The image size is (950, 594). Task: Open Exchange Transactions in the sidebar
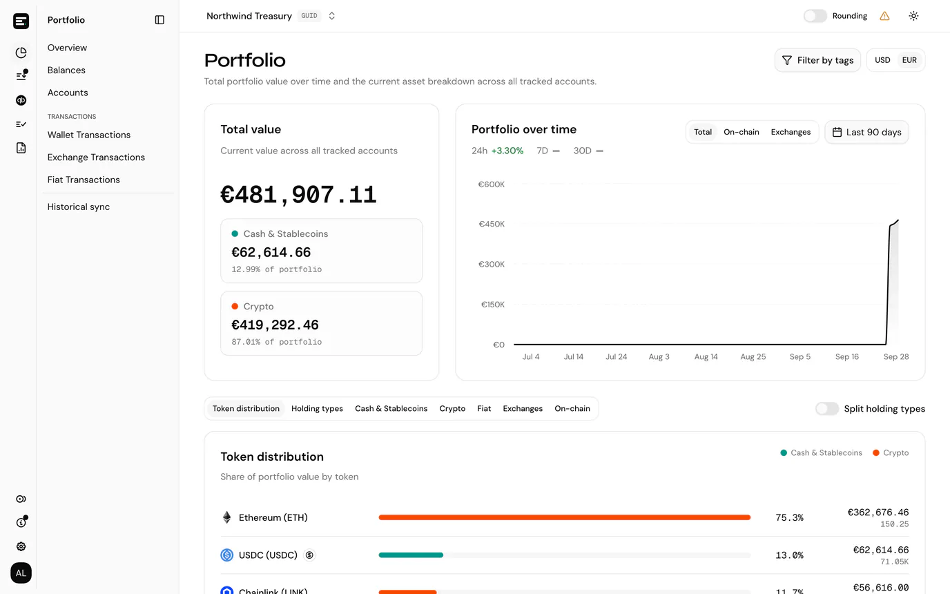tap(96, 157)
